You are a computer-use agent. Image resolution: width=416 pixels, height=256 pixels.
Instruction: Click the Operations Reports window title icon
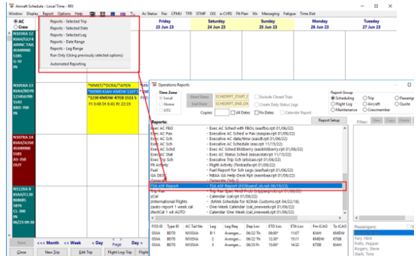(x=154, y=85)
